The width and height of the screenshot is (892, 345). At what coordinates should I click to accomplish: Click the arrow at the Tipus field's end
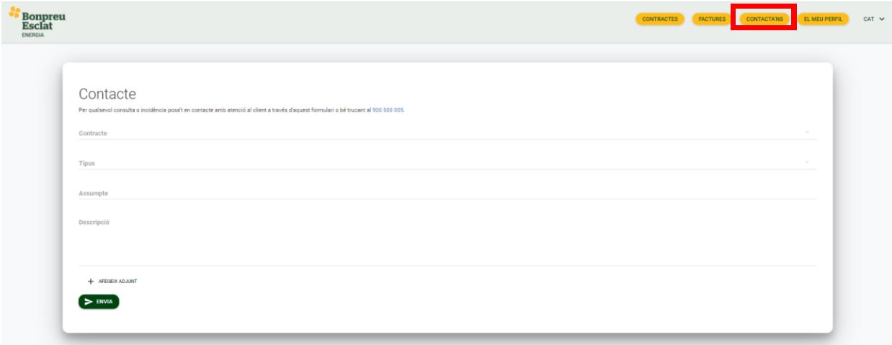[x=807, y=163]
